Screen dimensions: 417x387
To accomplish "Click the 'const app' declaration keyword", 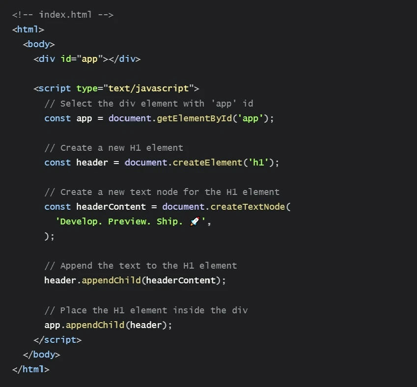I will (57, 118).
